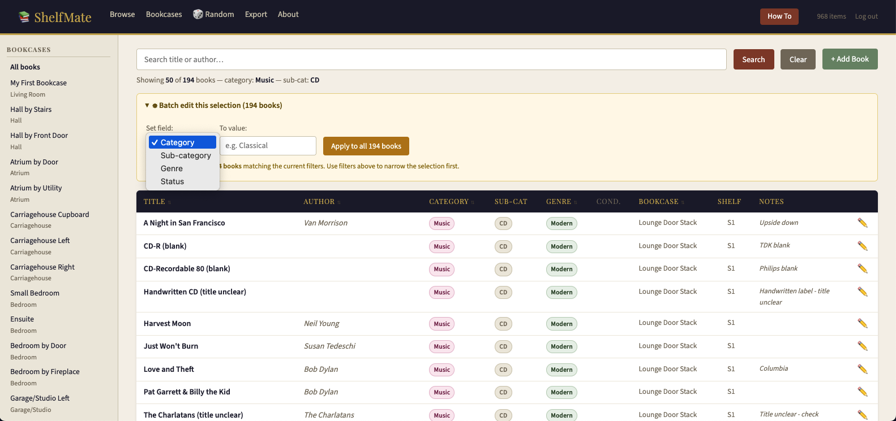Click the Random dice icon
This screenshot has height=421, width=896.
pyautogui.click(x=198, y=14)
